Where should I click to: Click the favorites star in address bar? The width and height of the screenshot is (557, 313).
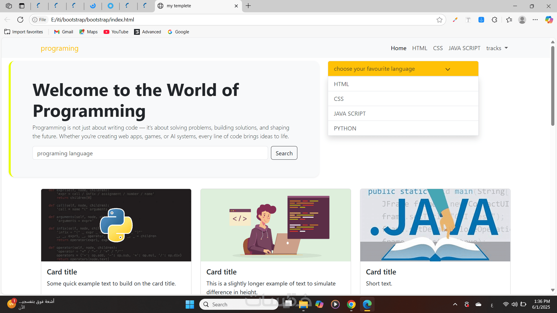pos(439,20)
